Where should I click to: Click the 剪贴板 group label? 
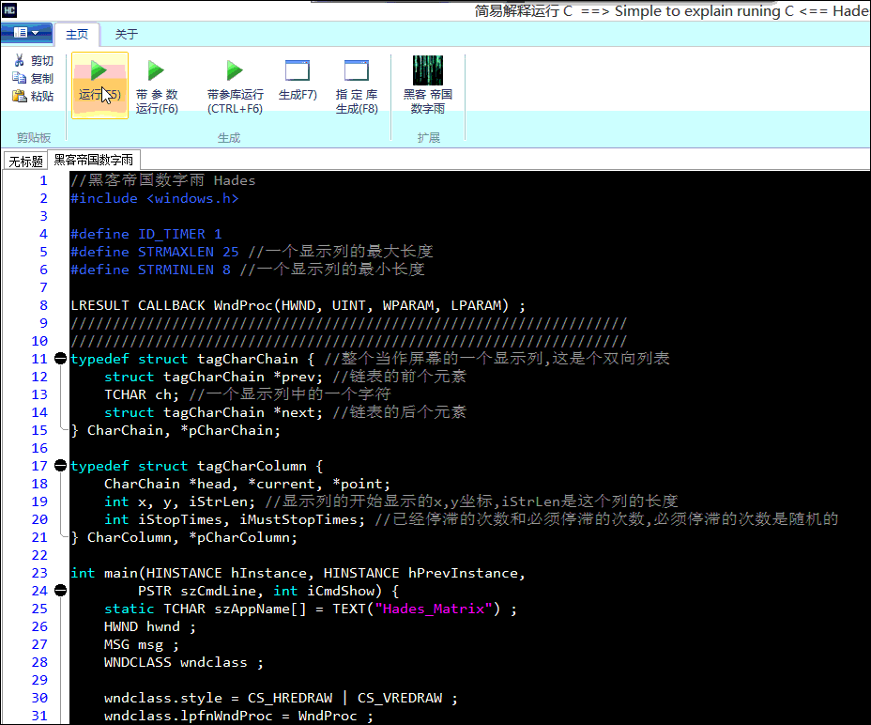34,137
